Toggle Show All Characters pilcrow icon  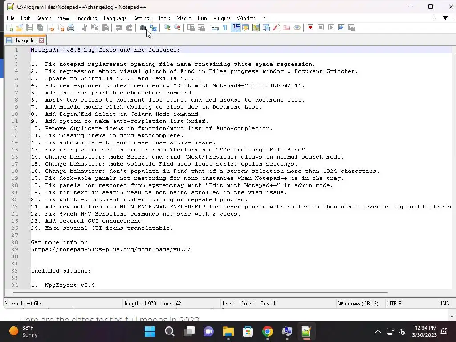click(x=225, y=28)
